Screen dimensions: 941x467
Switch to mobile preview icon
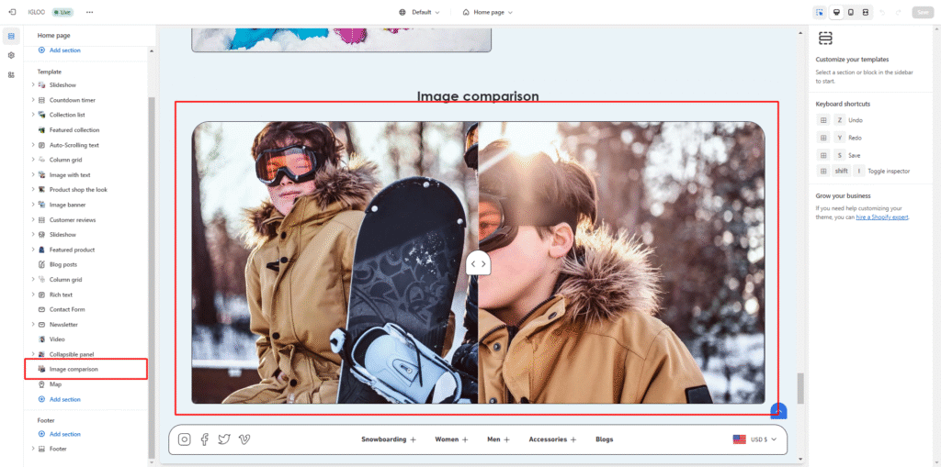[x=850, y=12]
